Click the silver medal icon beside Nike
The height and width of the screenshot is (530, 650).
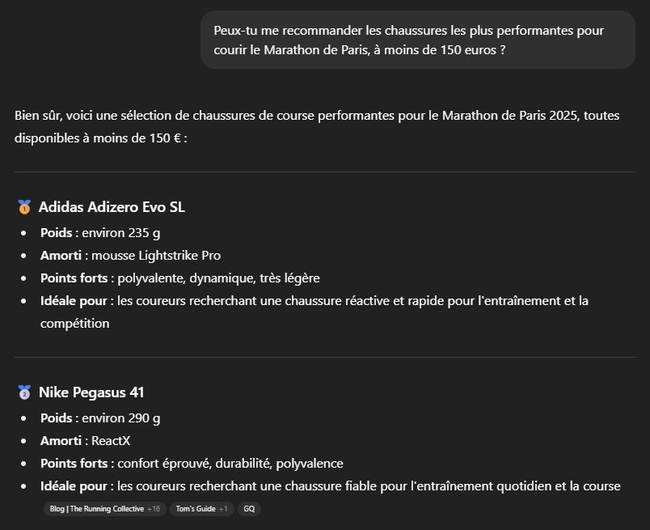click(x=23, y=393)
